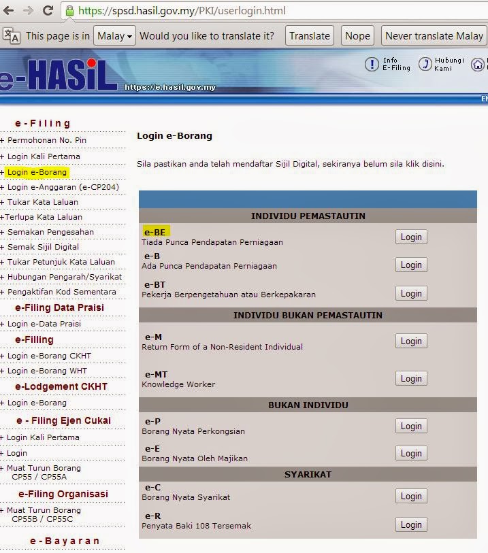
Task: Open Permohonan No. Pin link
Action: 46,140
